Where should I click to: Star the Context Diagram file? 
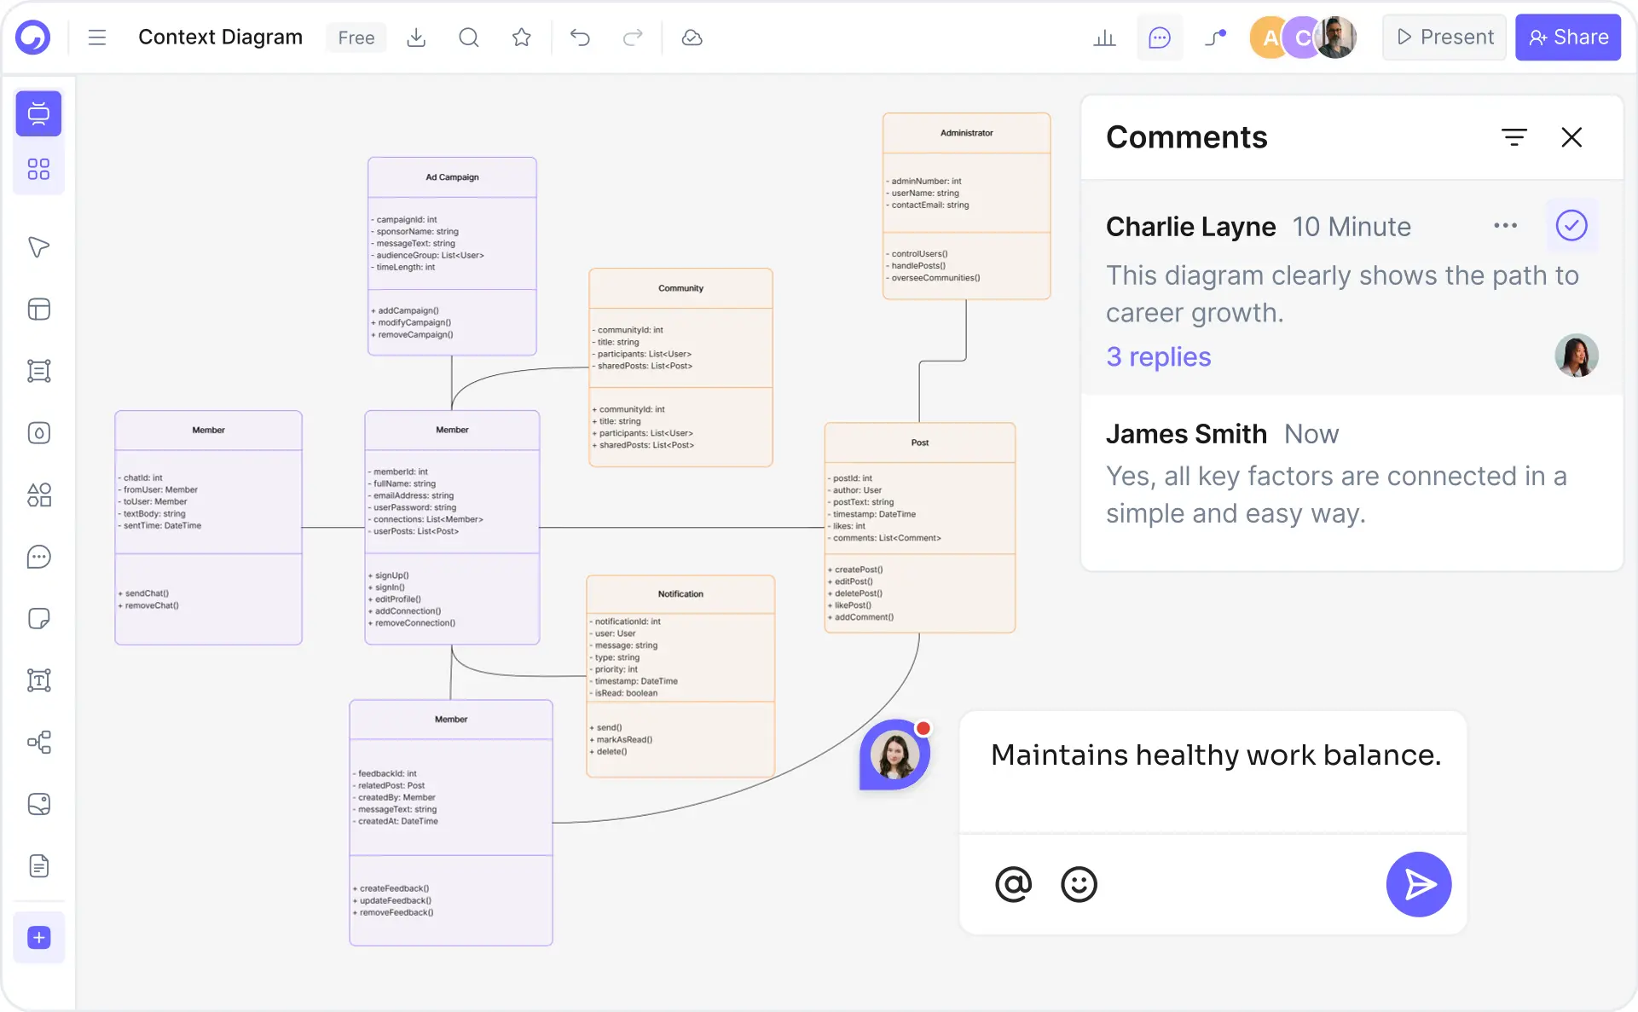click(x=521, y=38)
